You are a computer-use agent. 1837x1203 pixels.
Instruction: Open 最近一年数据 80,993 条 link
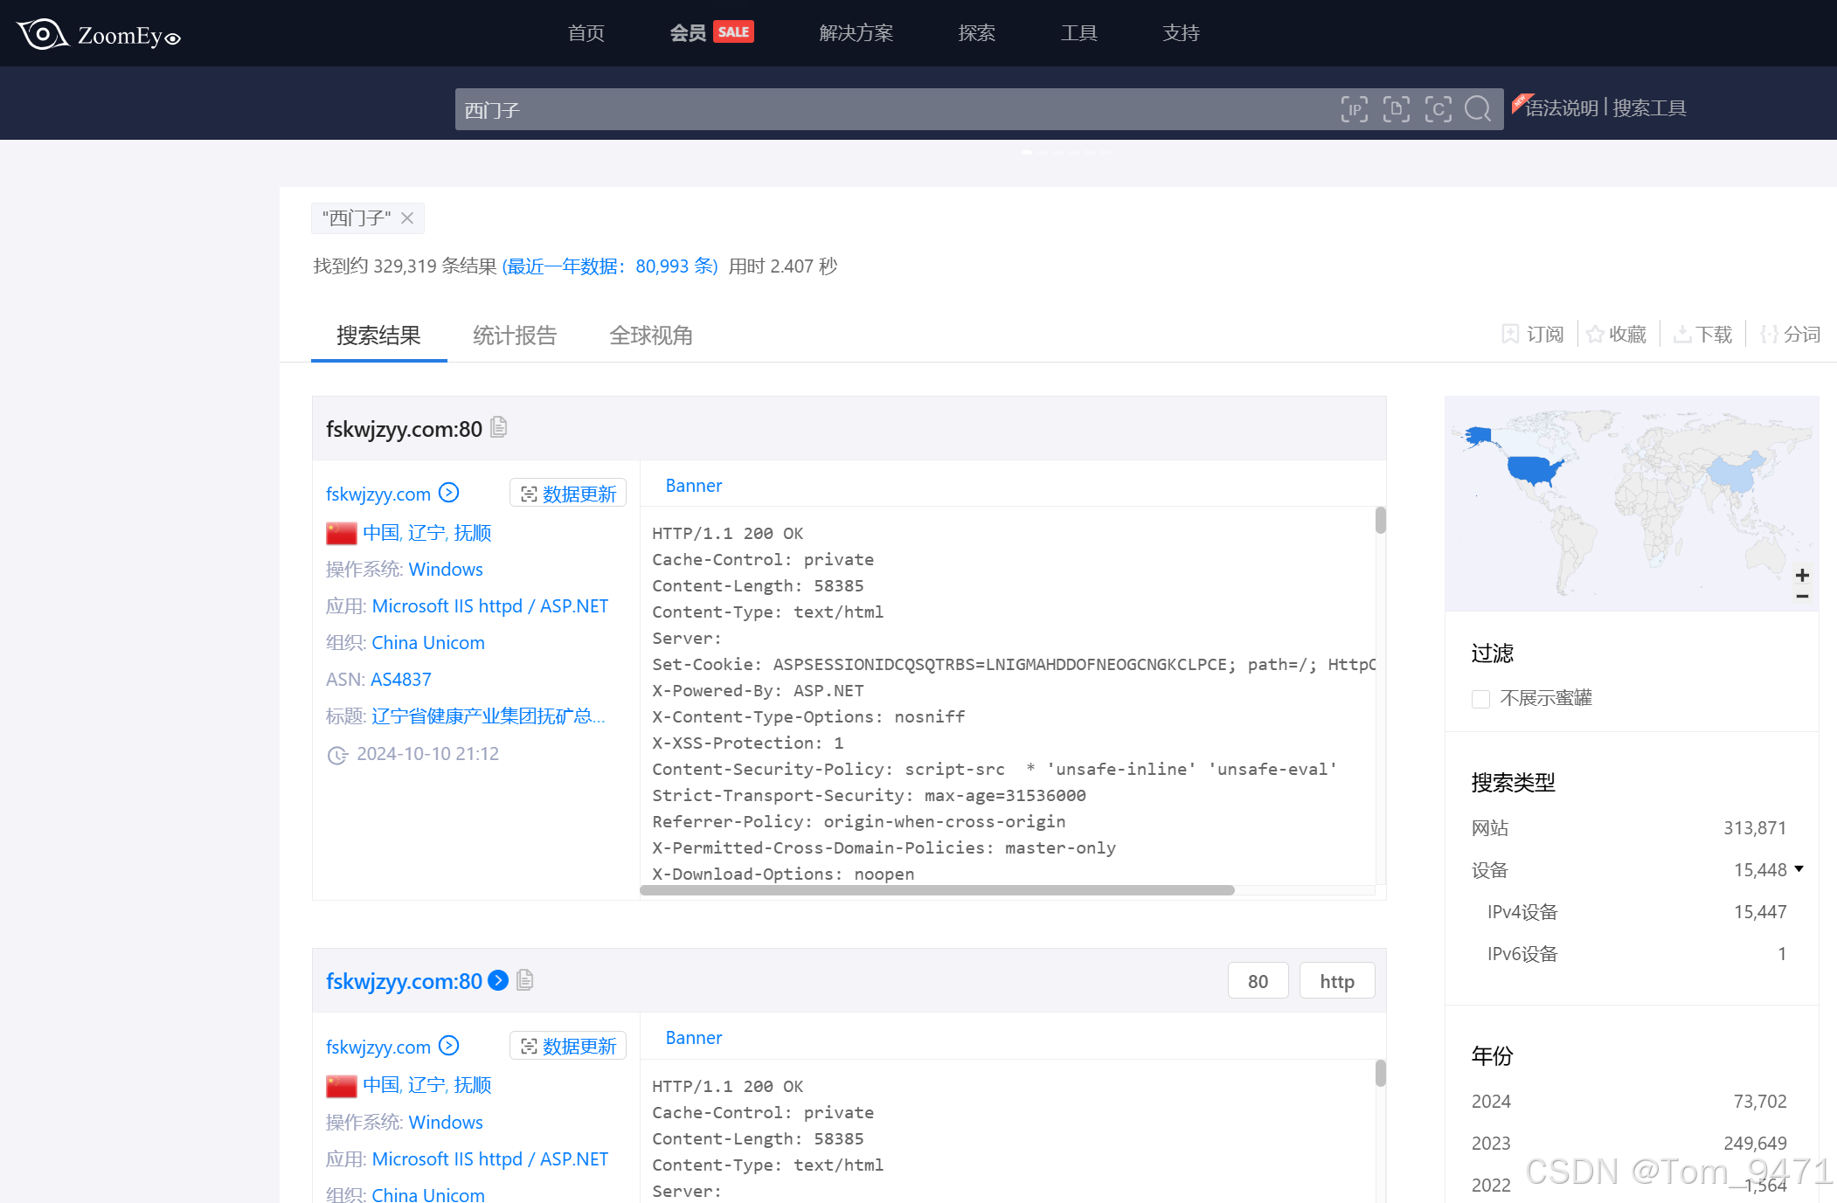pyautogui.click(x=610, y=266)
